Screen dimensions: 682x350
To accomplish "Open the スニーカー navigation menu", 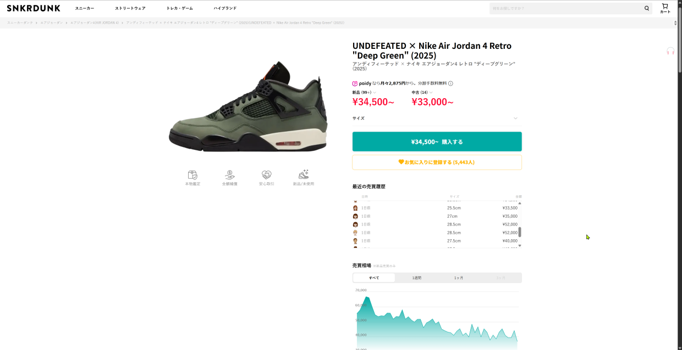I will [85, 8].
